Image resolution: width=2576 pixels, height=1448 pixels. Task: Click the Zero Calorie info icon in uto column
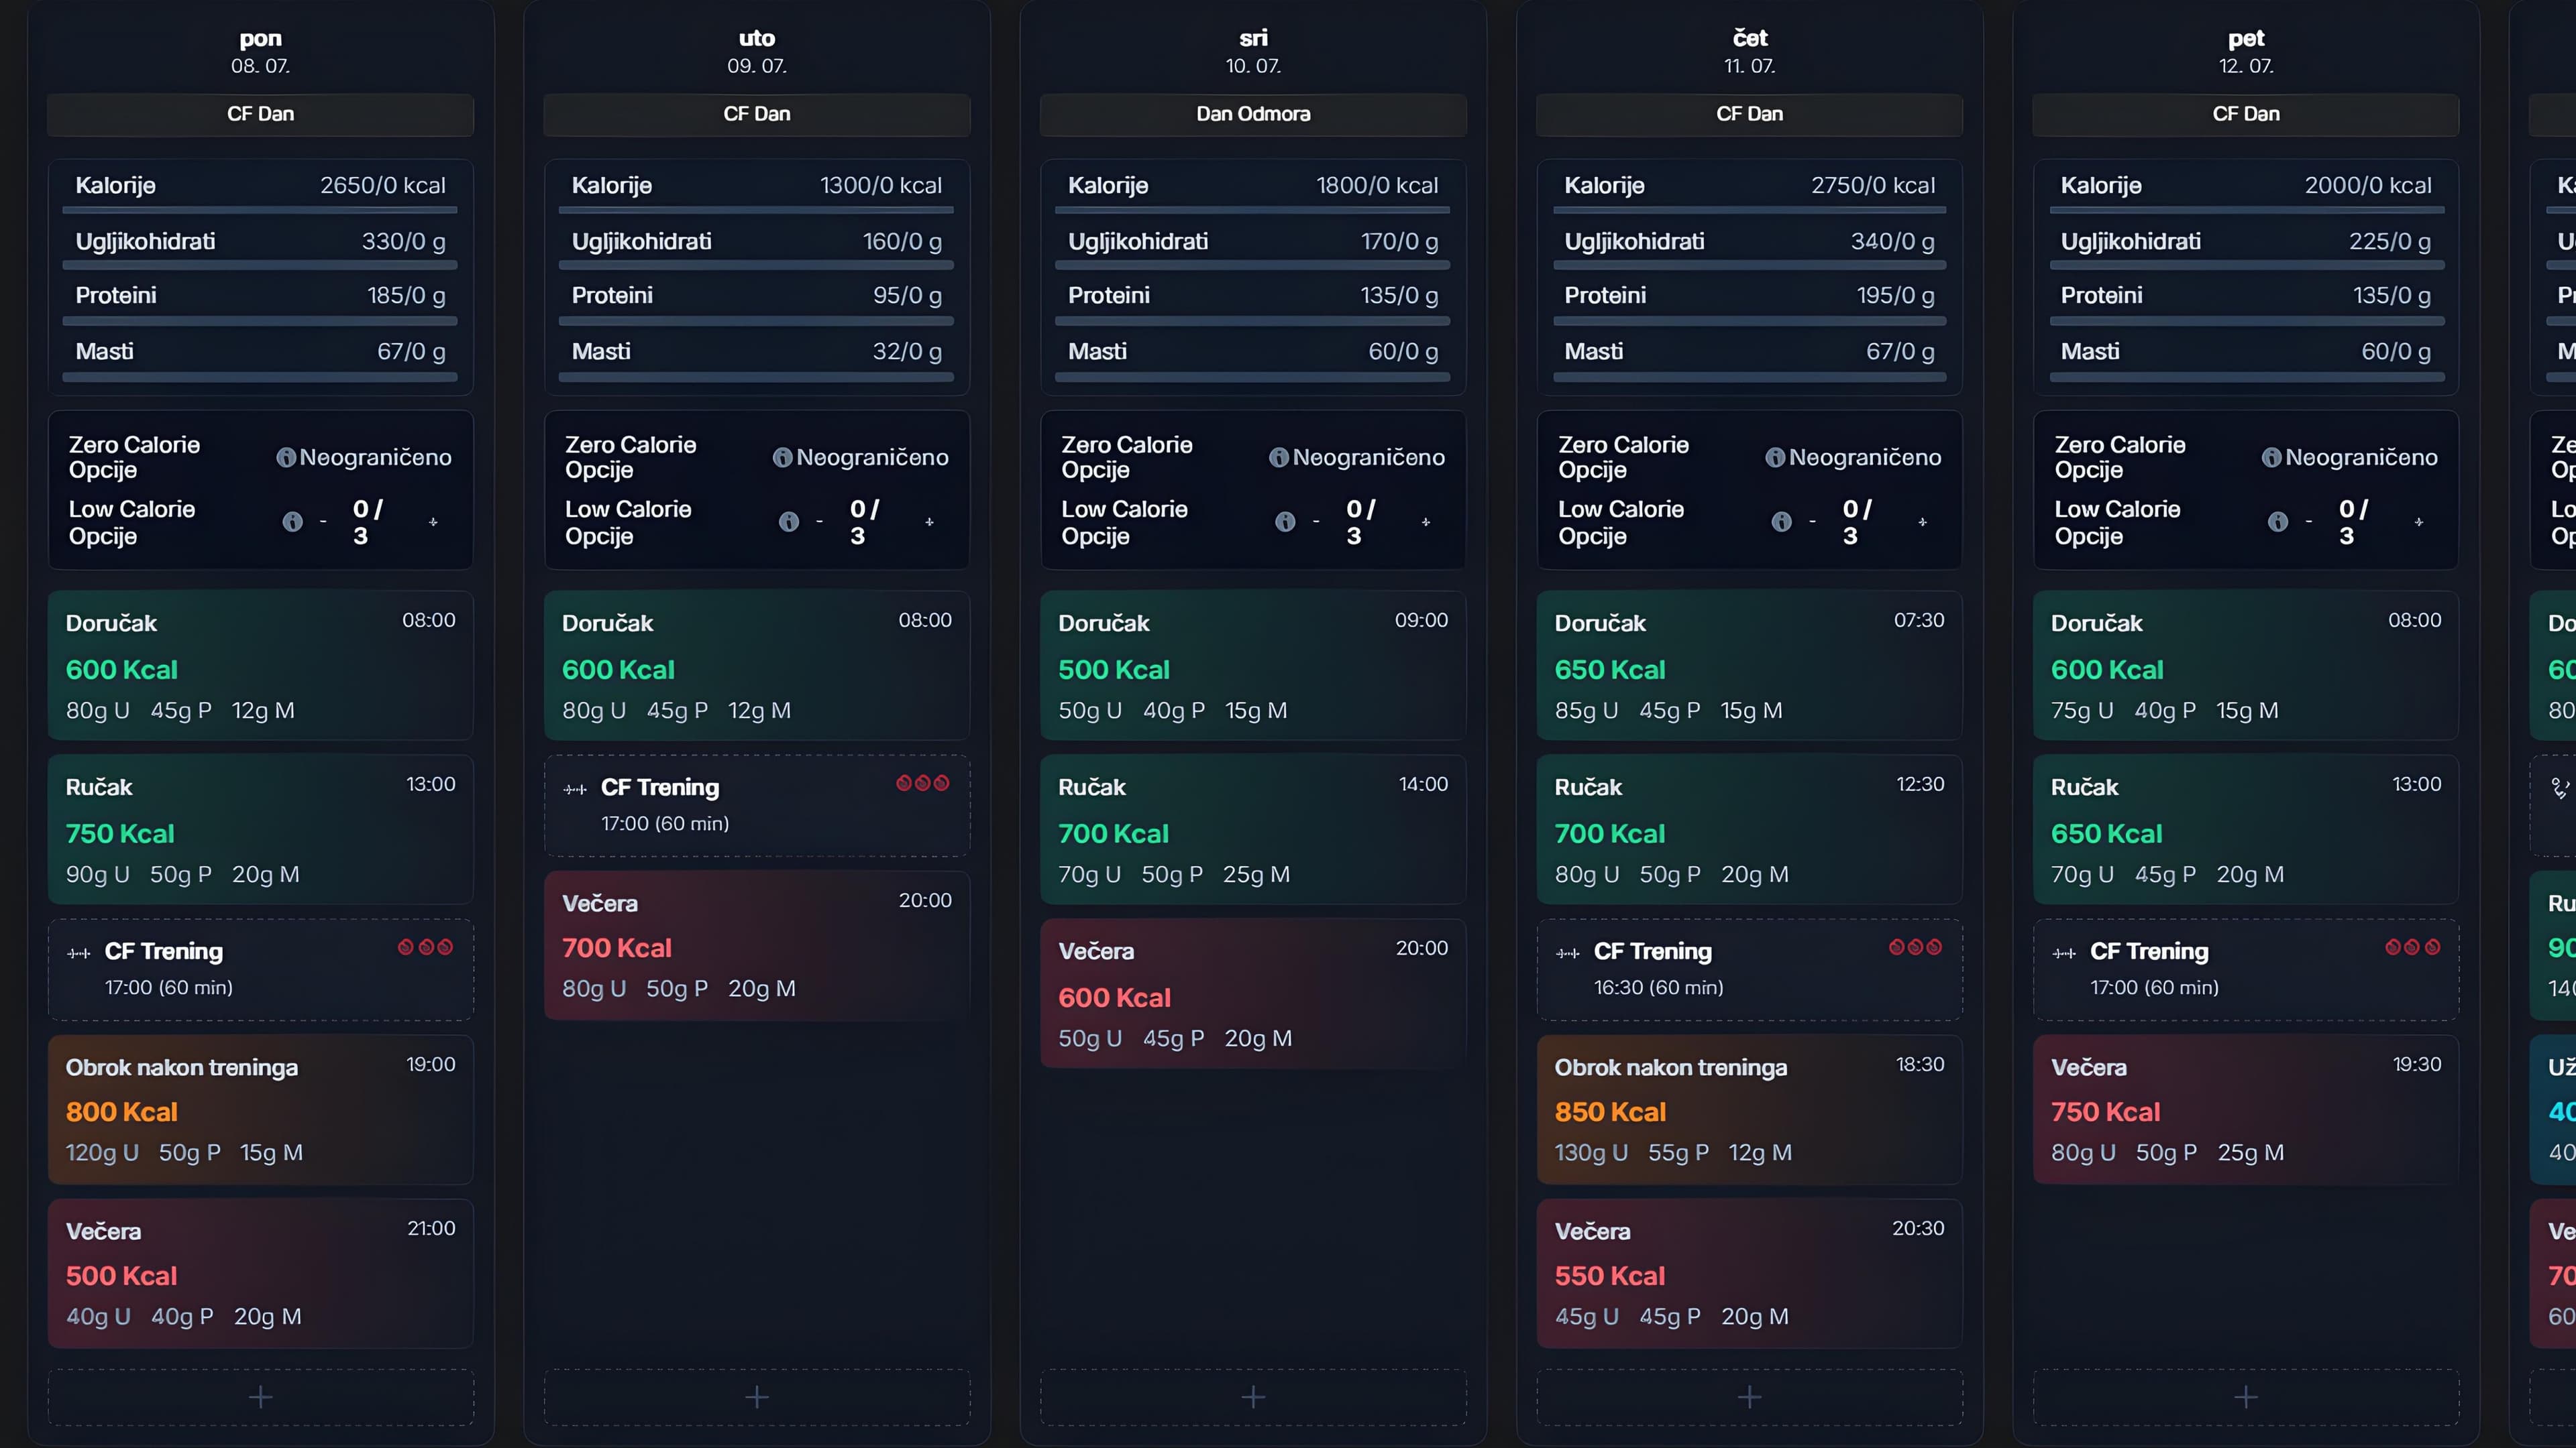[x=782, y=458]
